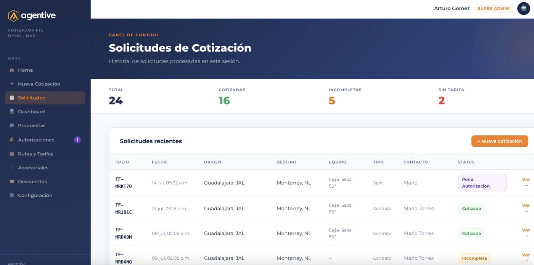The width and height of the screenshot is (534, 265).
Task: Click the FOLIO column header
Action: click(x=122, y=162)
